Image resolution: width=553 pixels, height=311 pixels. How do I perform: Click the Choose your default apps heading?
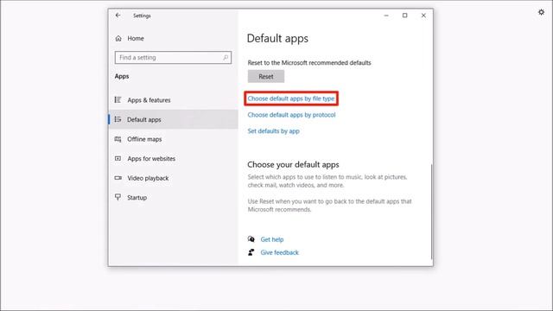[x=293, y=165]
